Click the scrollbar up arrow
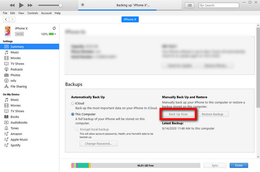260x172 pixels. pyautogui.click(x=258, y=25)
